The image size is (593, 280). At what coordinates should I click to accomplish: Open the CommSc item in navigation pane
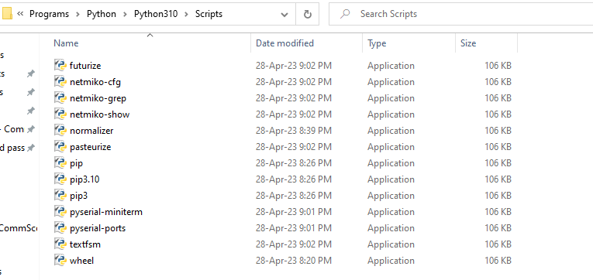(18, 228)
